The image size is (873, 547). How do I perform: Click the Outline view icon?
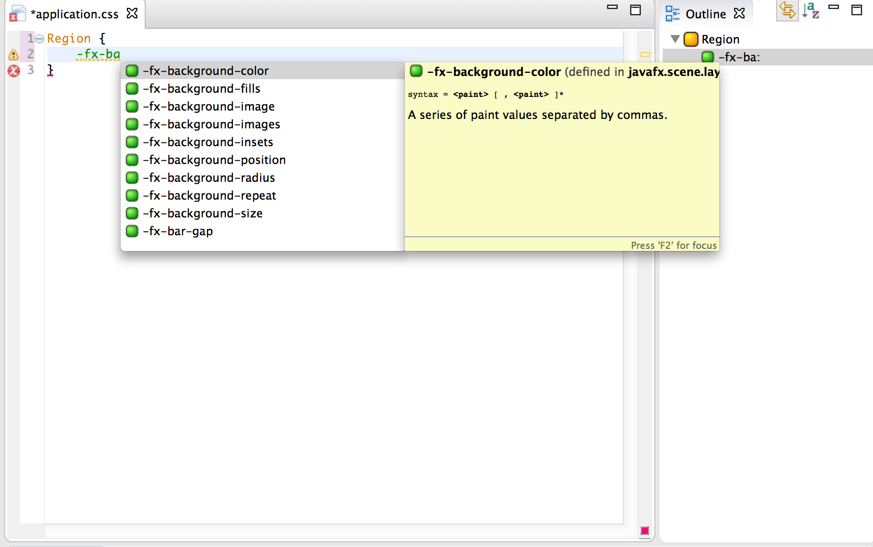point(672,14)
